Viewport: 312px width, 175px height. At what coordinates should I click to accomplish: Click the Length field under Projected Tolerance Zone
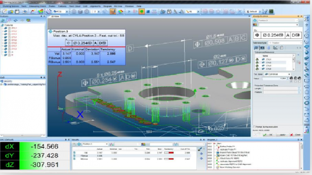281,88
